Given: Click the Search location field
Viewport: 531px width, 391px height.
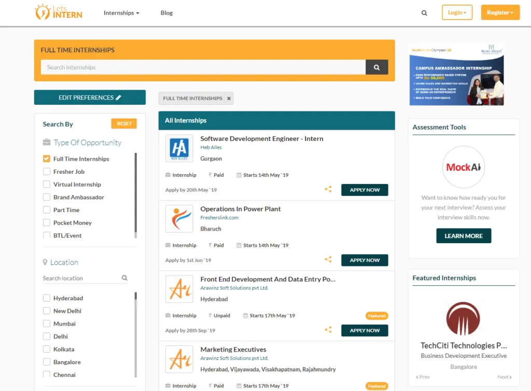Looking at the screenshot, I should 81,278.
